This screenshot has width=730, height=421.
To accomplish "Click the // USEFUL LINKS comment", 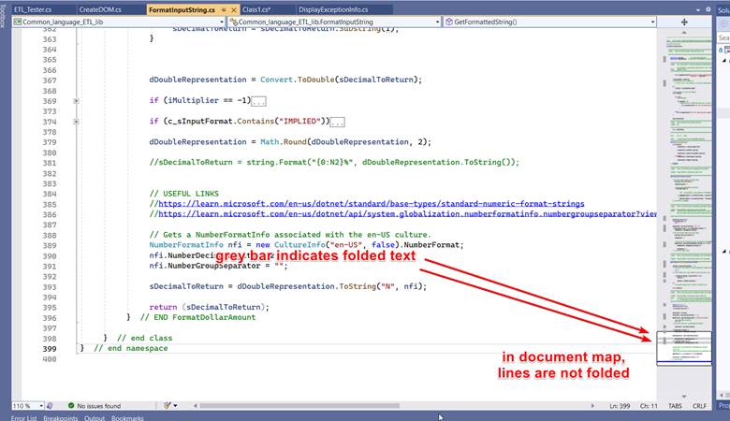I will [183, 194].
